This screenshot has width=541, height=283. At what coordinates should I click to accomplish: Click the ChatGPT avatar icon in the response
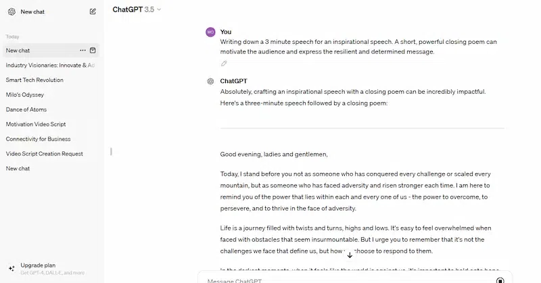pos(210,81)
